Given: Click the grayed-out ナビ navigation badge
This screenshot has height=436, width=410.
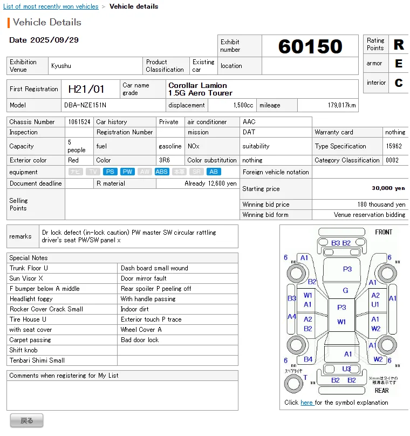Looking at the screenshot, I should click(76, 172).
